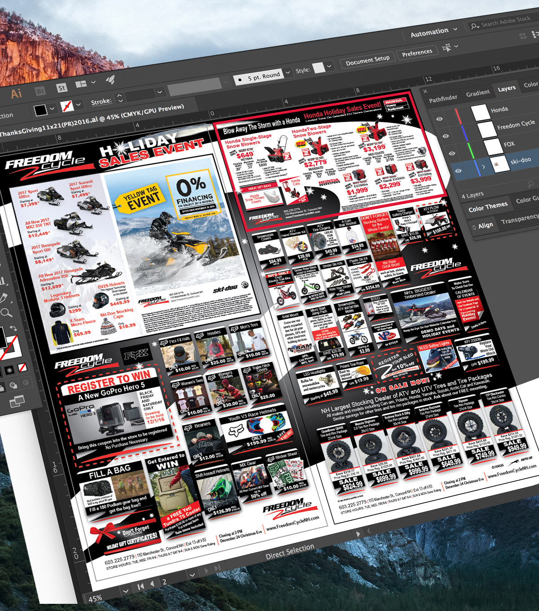Click the GPU Performance rocket icon

click(x=110, y=80)
